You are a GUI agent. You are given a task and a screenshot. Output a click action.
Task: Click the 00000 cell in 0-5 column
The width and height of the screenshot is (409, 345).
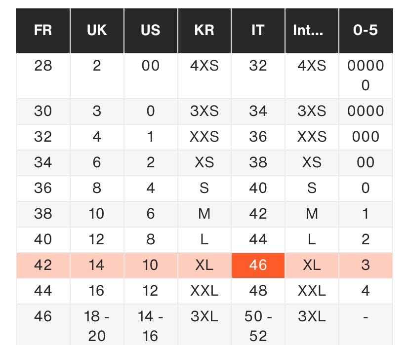pyautogui.click(x=366, y=76)
